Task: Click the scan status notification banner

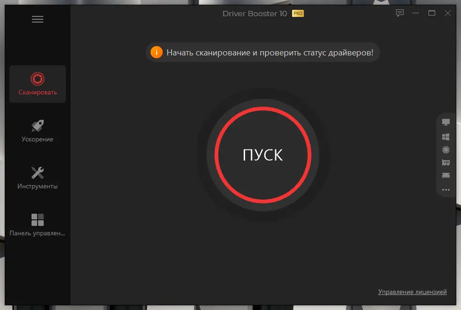Action: click(262, 52)
